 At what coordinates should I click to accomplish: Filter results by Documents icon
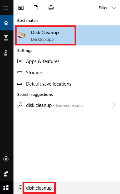[x=36, y=8]
